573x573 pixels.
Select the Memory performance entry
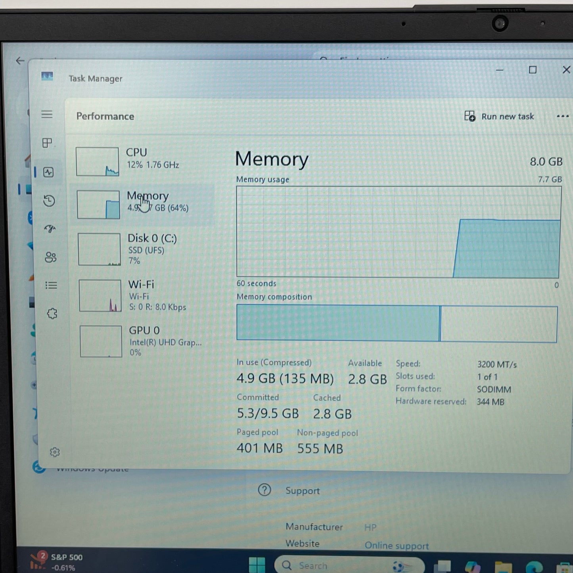click(143, 204)
